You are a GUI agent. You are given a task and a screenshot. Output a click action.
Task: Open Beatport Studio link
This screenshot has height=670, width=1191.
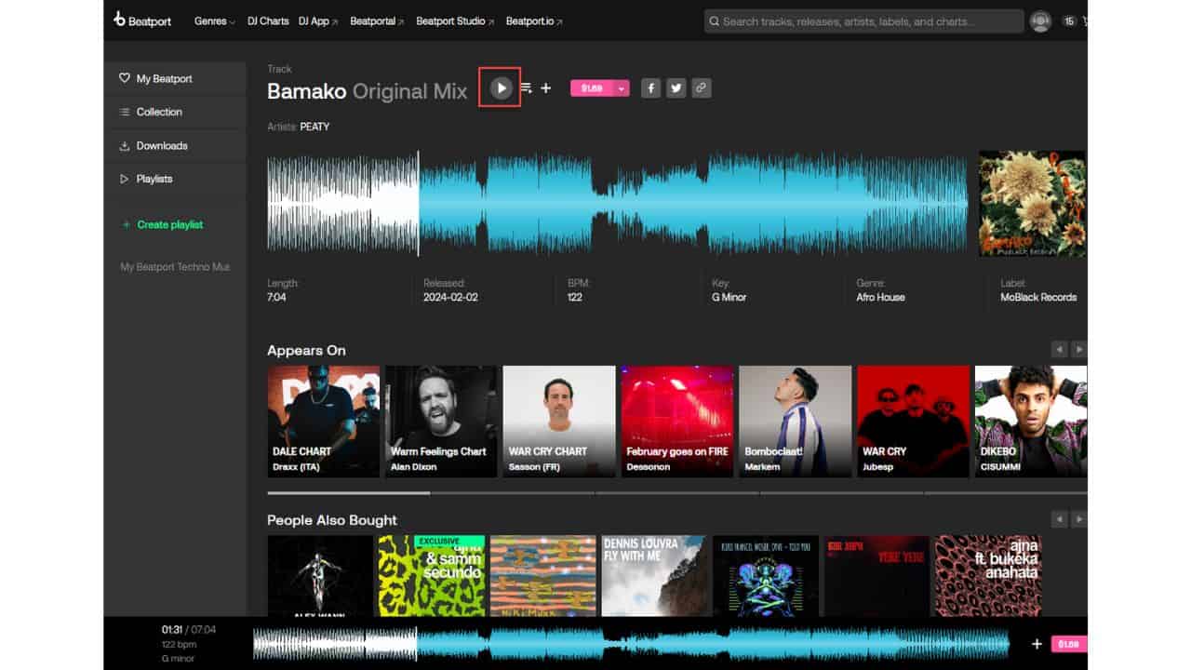455,20
